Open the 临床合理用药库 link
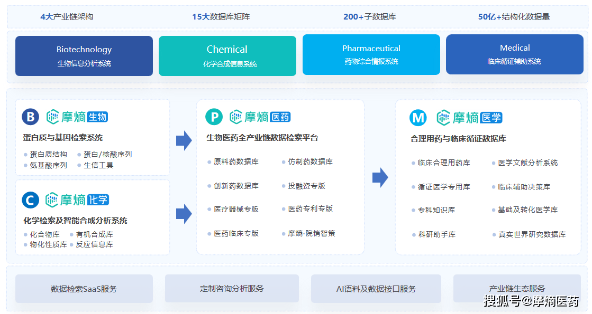This screenshot has width=592, height=314. click(x=443, y=163)
